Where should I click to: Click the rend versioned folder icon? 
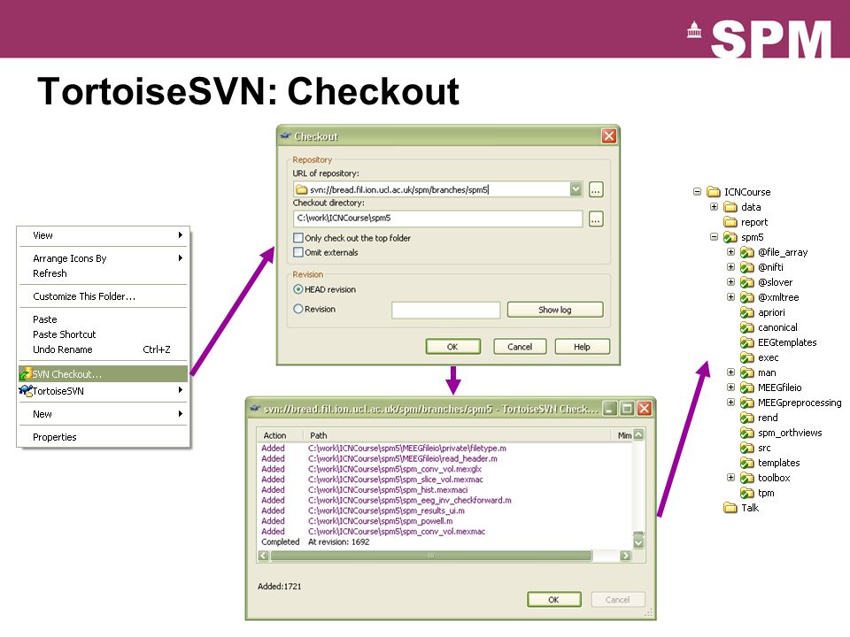point(747,418)
